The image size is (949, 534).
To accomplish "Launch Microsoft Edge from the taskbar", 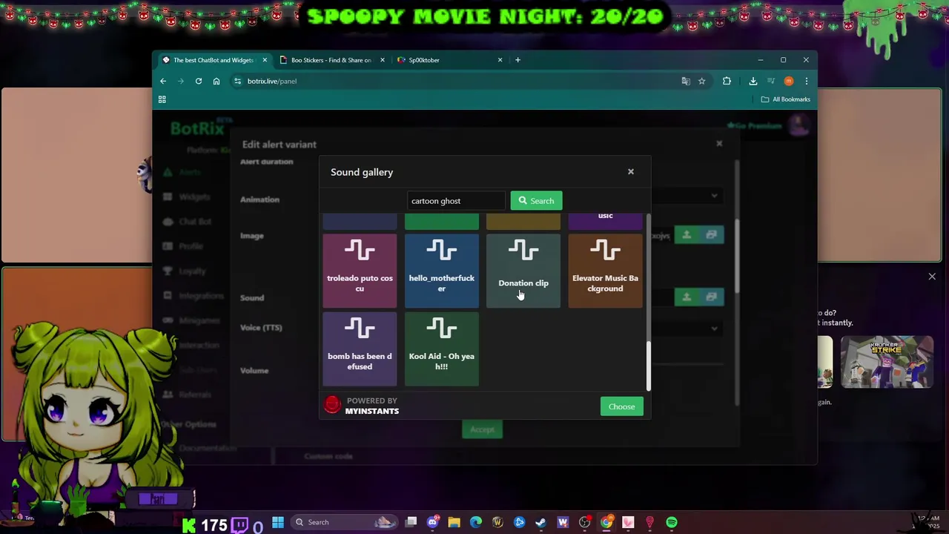I will click(x=475, y=522).
